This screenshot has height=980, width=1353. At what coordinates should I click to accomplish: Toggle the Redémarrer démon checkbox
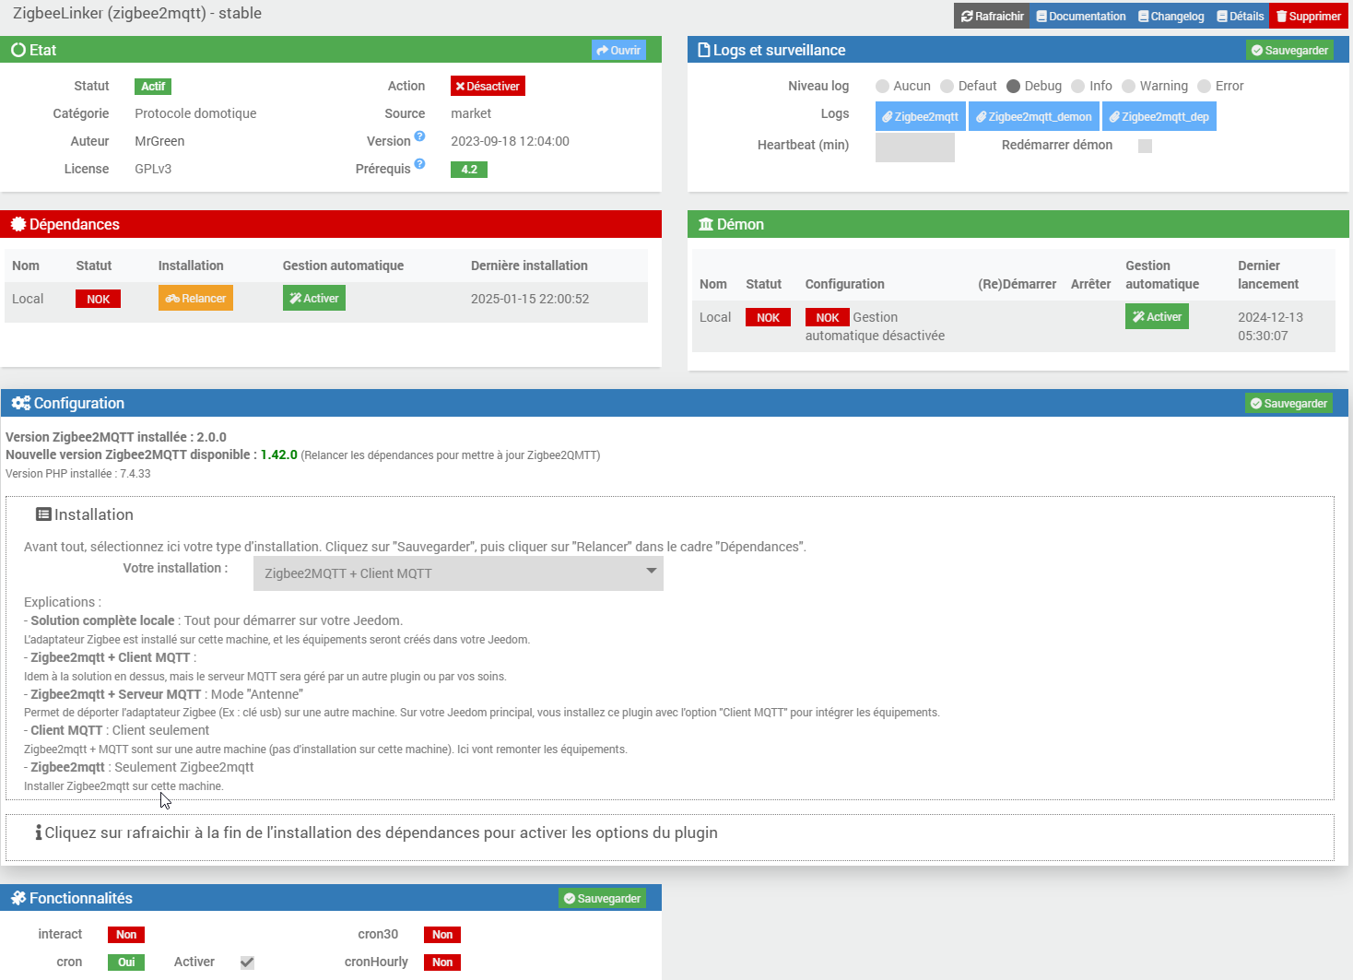click(1145, 146)
